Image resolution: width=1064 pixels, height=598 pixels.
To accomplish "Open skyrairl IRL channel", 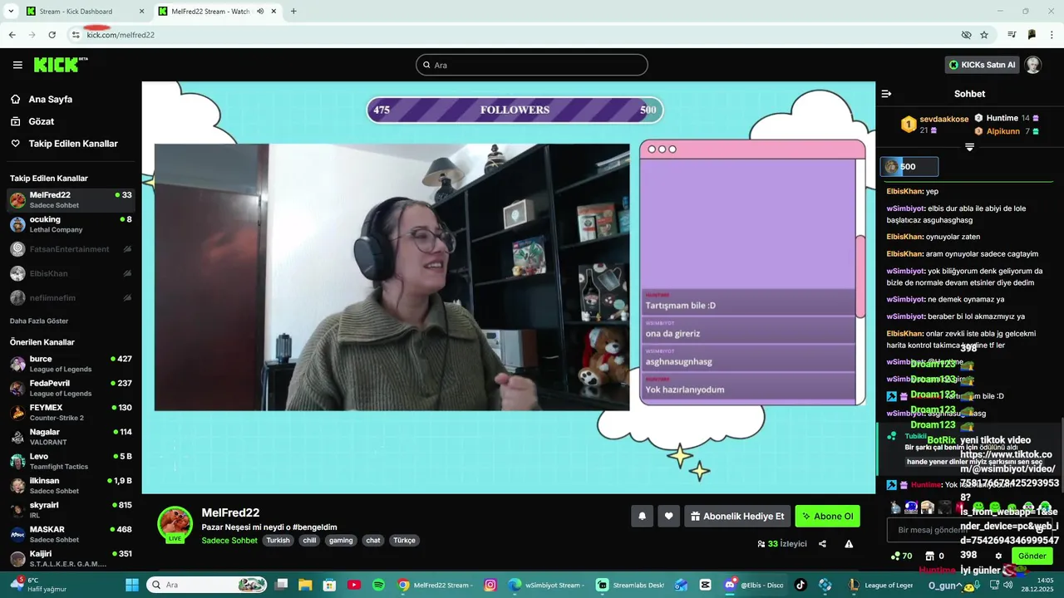I will [x=71, y=510].
